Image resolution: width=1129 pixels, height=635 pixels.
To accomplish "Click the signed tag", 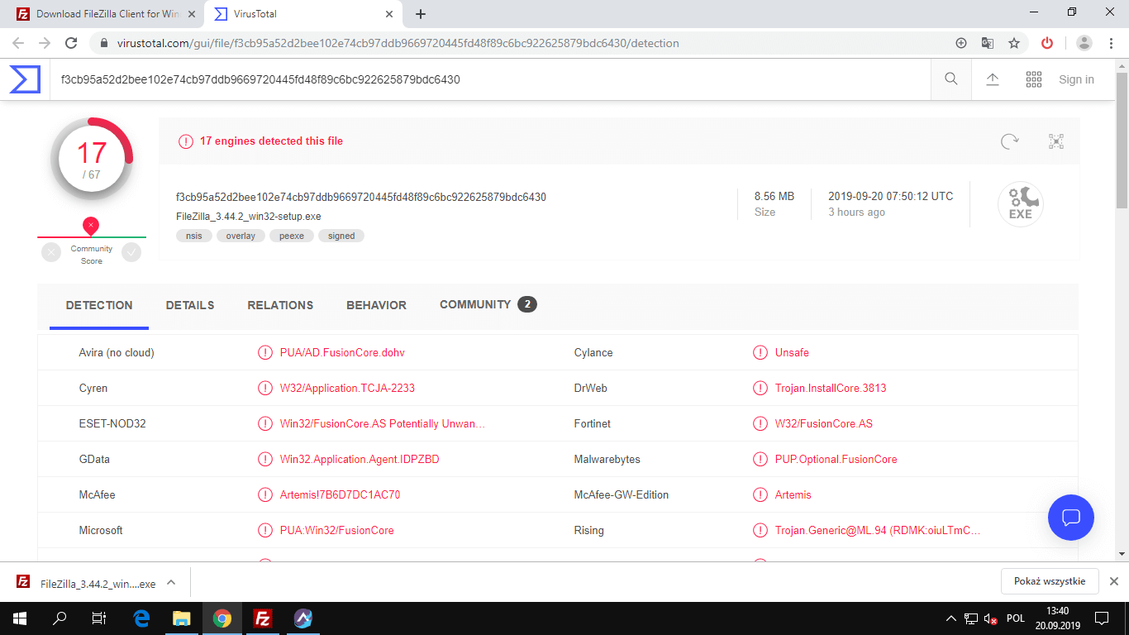I will (x=341, y=236).
